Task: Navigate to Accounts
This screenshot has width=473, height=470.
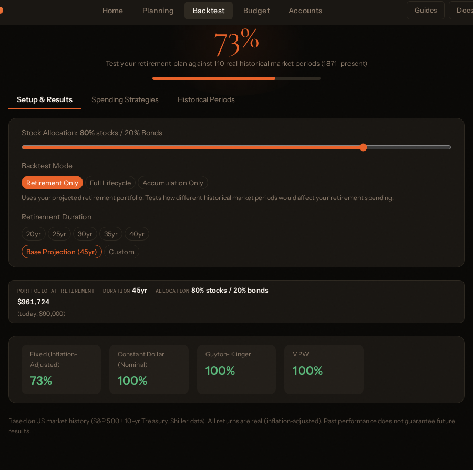Action: [305, 11]
